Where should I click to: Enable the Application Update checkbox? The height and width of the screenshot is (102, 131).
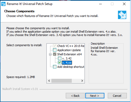click(55, 50)
